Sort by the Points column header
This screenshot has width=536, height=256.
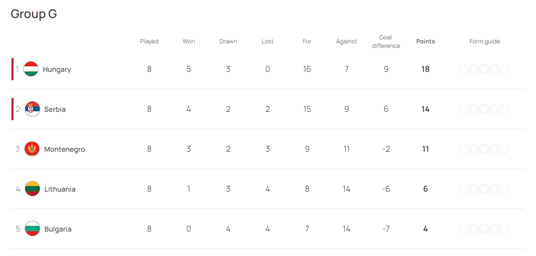pos(426,41)
